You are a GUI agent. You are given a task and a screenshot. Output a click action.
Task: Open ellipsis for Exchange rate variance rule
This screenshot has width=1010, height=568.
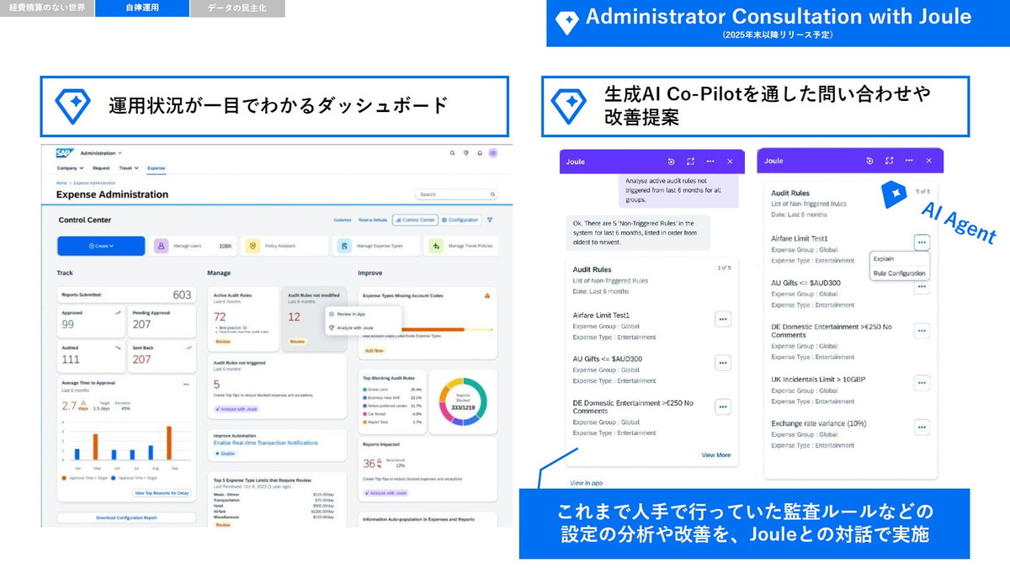[922, 427]
